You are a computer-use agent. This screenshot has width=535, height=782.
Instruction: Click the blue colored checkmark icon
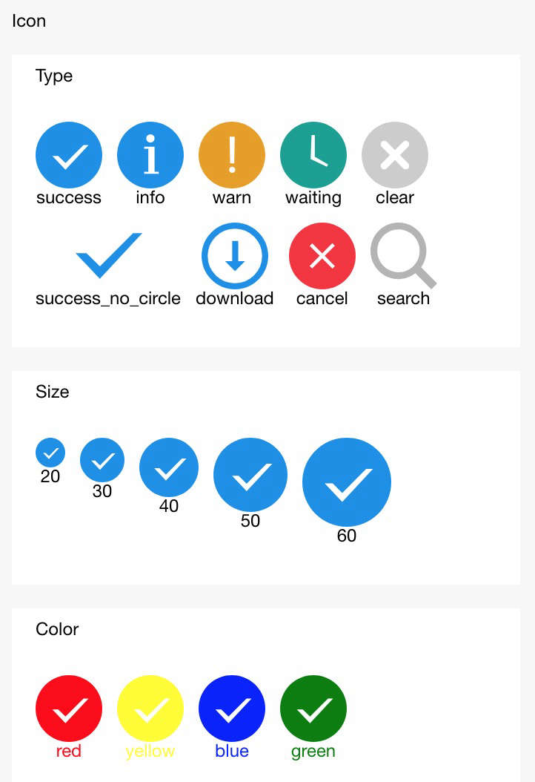[x=232, y=709]
